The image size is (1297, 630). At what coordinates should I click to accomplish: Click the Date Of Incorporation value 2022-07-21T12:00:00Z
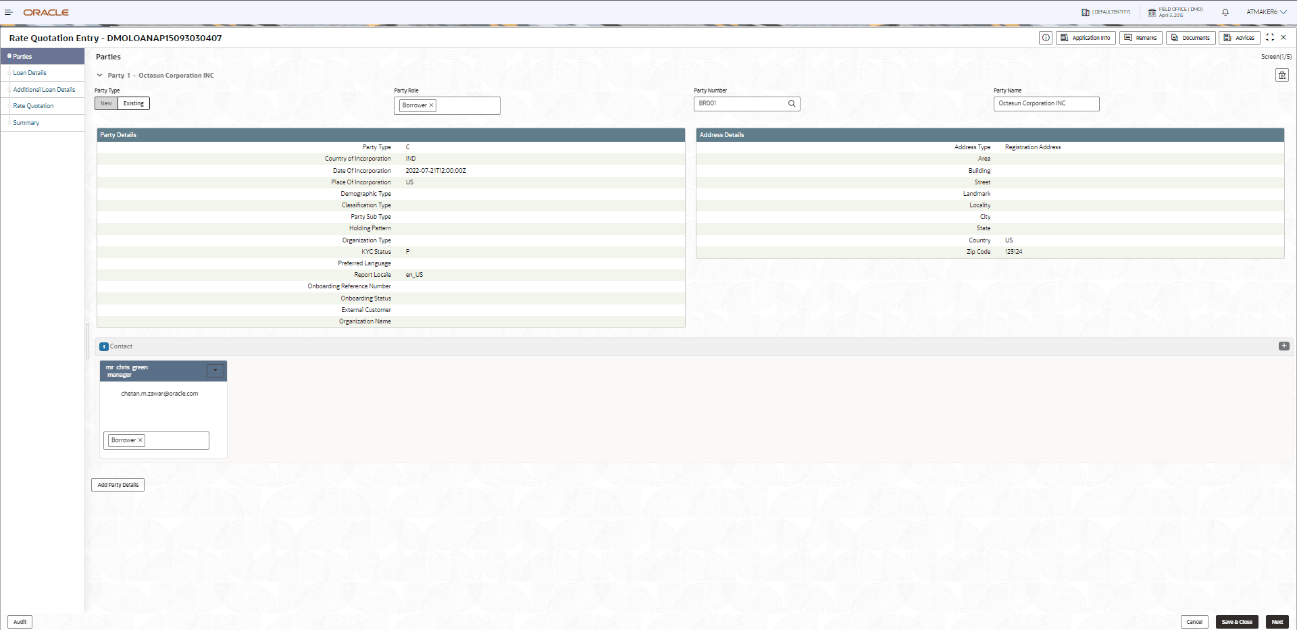tap(436, 171)
